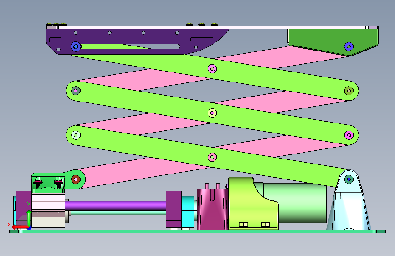Select the yellow middle center pivot pin
Viewport: 395px width, 256px height.
212,113
